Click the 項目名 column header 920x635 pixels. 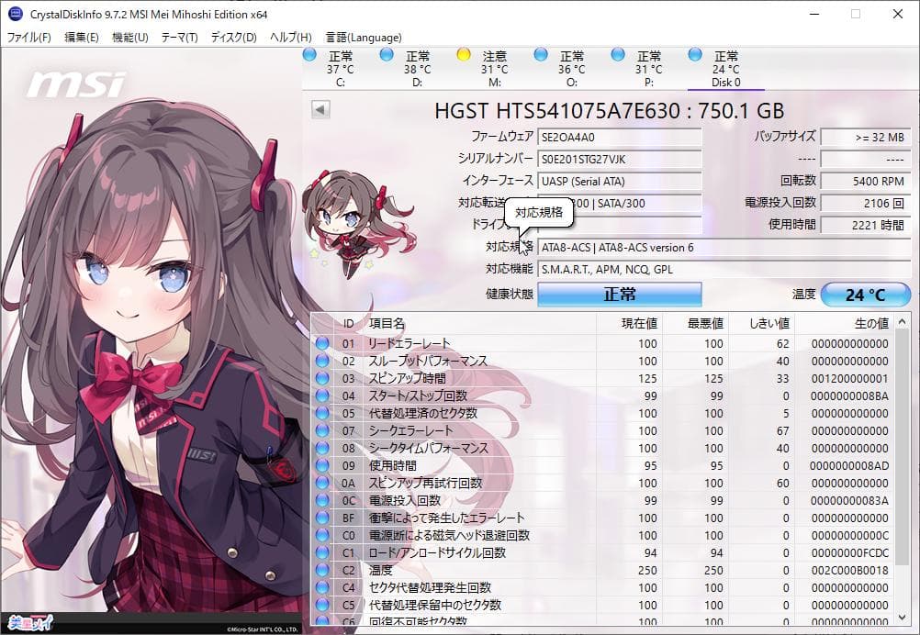pos(480,323)
